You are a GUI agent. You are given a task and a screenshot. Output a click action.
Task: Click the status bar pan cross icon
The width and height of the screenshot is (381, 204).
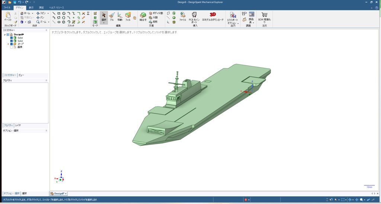click(357, 200)
